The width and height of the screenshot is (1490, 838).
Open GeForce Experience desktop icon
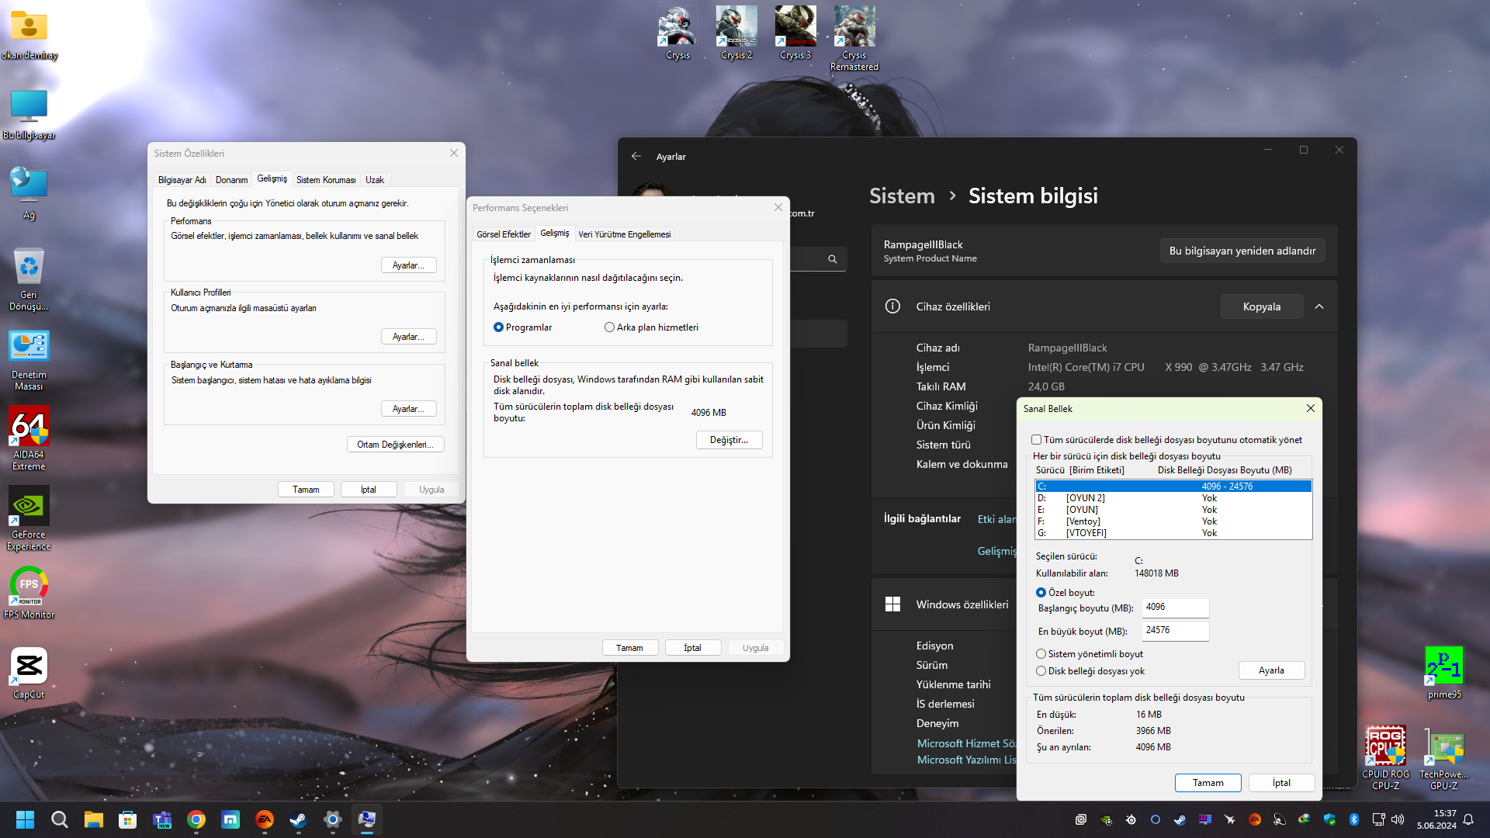(29, 507)
